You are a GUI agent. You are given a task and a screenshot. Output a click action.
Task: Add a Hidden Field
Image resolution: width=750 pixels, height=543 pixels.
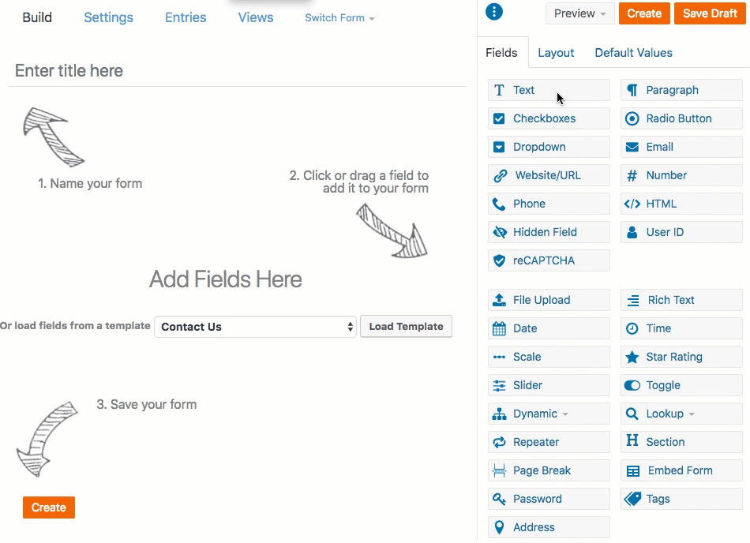pos(548,232)
